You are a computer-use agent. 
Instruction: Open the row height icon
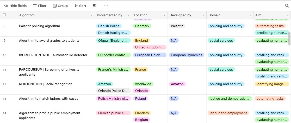click(95, 6)
